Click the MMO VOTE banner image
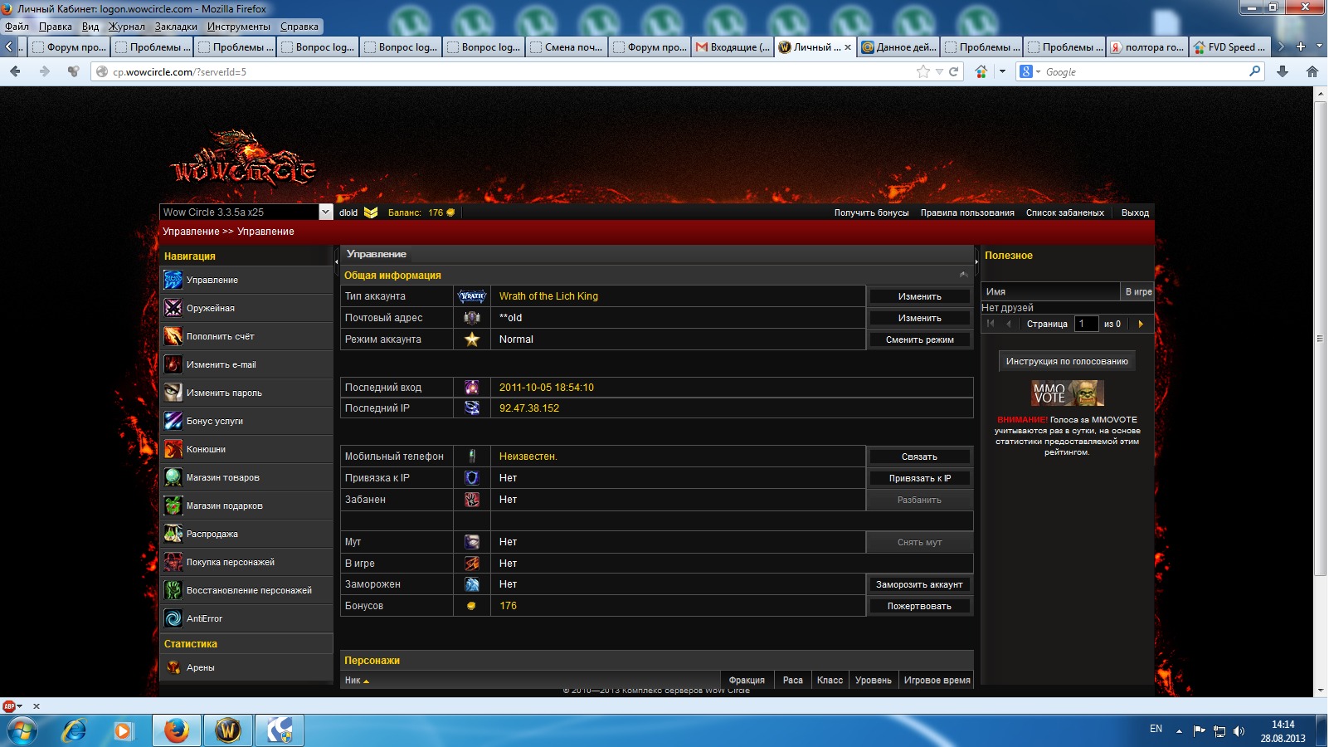This screenshot has width=1329, height=747. click(x=1067, y=393)
